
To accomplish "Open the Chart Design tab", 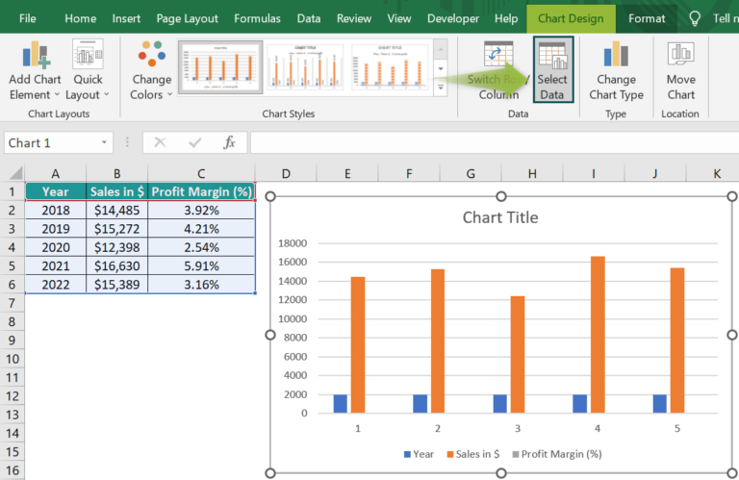I will (x=571, y=19).
